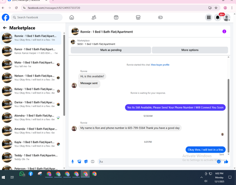Click Mark as pending button
Screen dimensions: 236x185
point(111,50)
